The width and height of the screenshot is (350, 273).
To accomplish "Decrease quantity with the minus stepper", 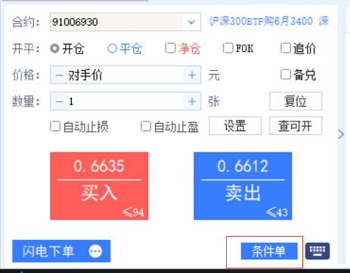I will [59, 101].
